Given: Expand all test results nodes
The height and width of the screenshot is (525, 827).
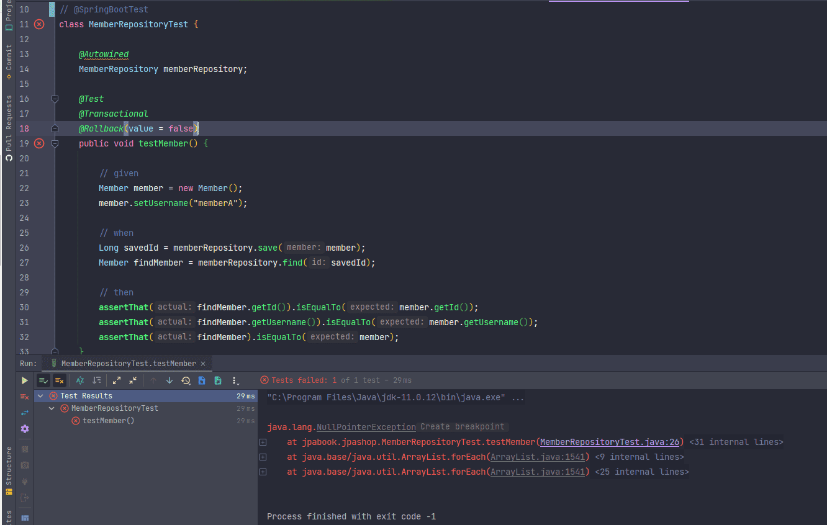Looking at the screenshot, I should click(117, 380).
